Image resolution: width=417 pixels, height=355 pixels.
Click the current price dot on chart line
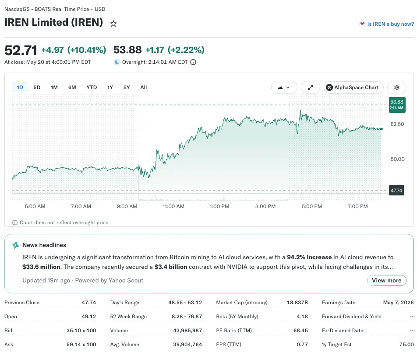coord(382,129)
